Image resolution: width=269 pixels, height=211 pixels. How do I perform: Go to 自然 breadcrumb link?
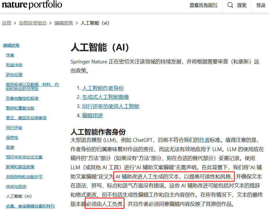(x=7, y=23)
